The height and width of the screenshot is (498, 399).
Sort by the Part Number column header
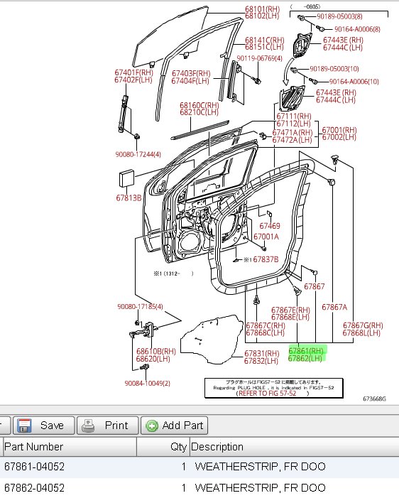point(68,447)
